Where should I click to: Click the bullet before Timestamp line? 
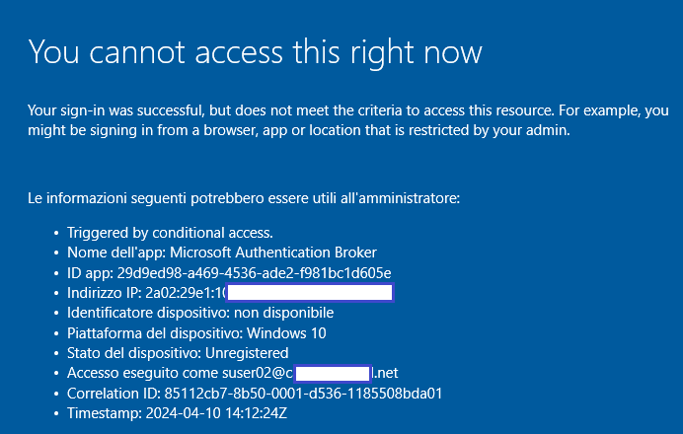coord(56,413)
